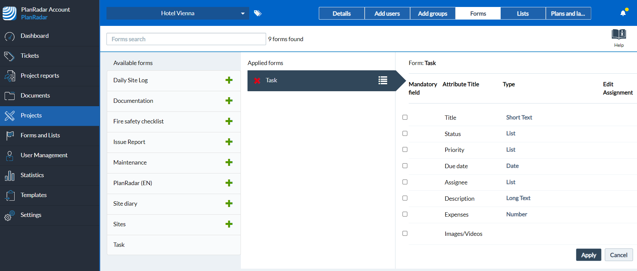Mark Priority as mandatory field
Image resolution: width=637 pixels, height=271 pixels.
405,150
